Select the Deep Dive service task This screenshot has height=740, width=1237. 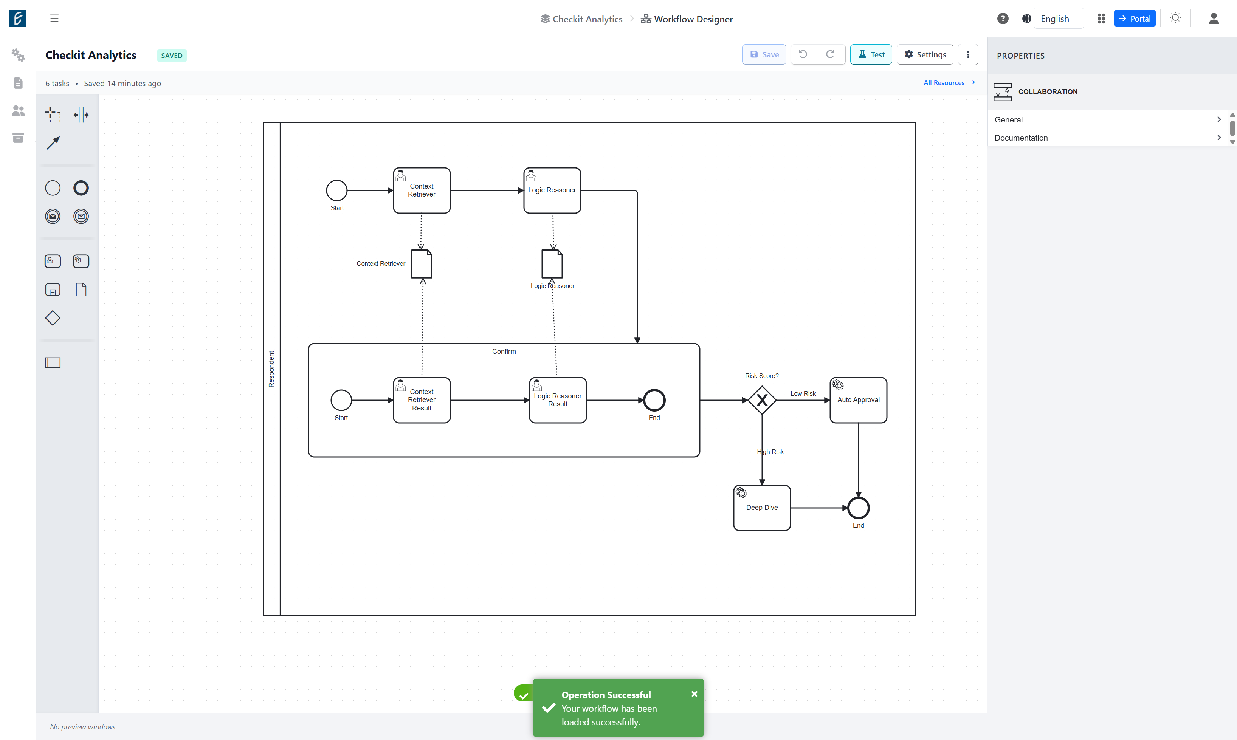(762, 508)
